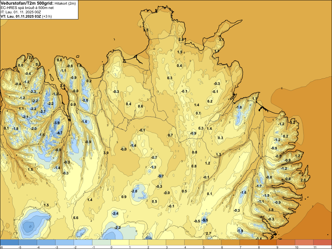The height and width of the screenshot is (249, 332).
Task: Click the 2.7 temperature label
Action: point(208,233)
